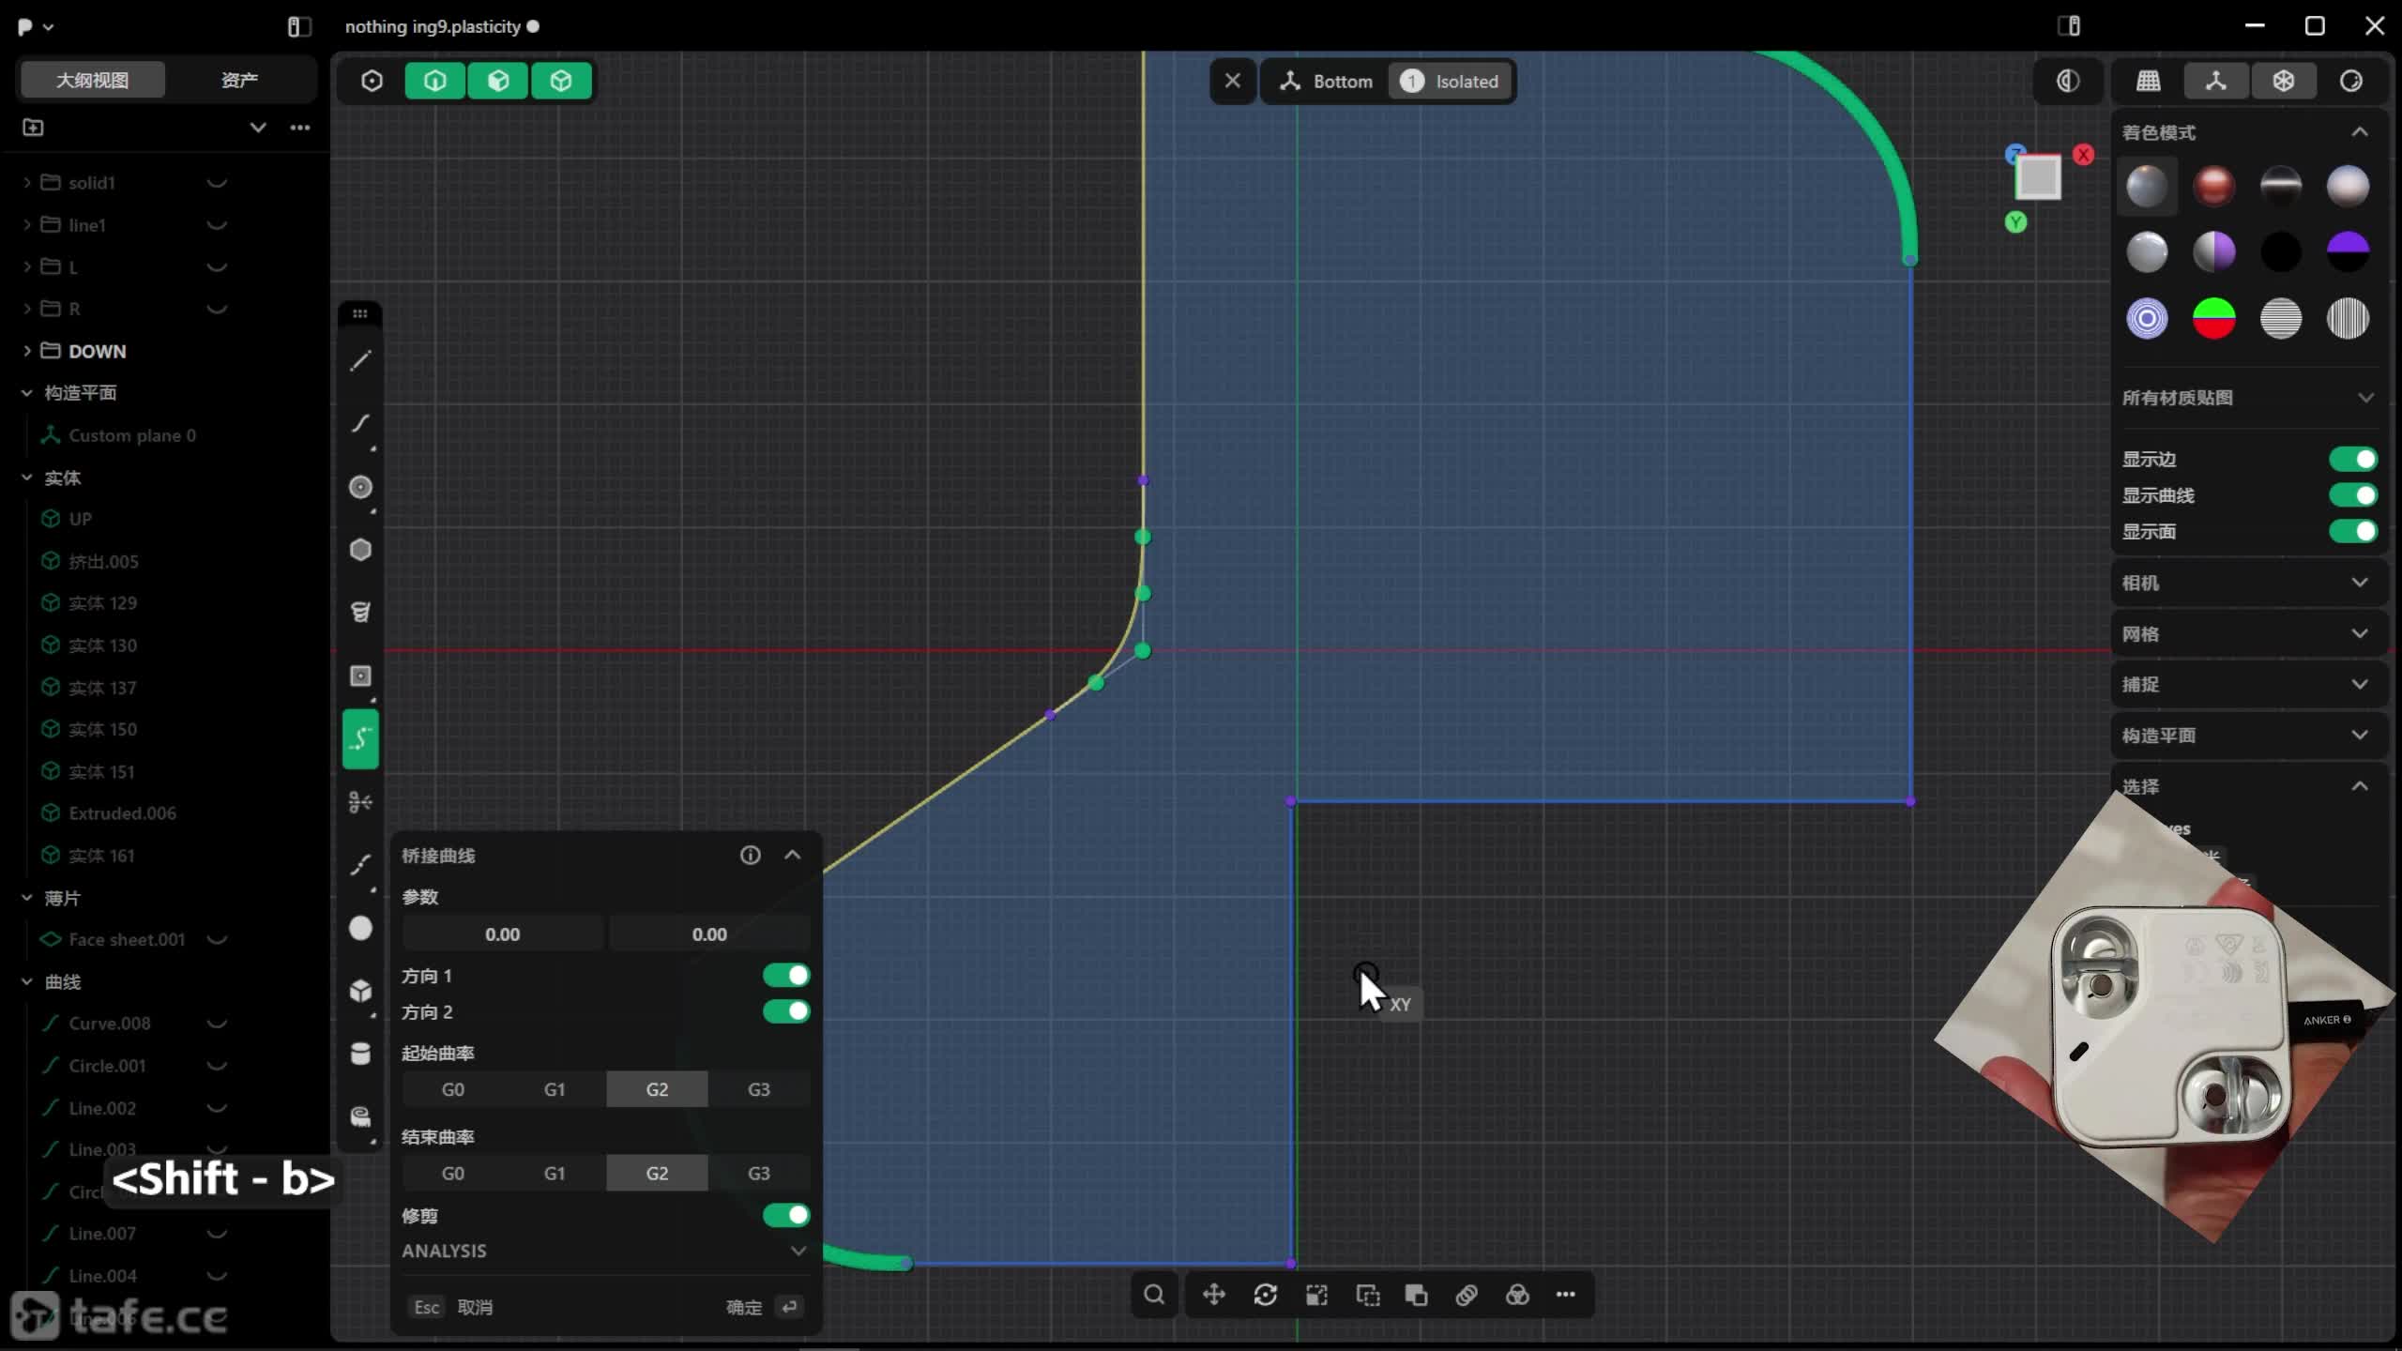This screenshot has height=1351, width=2402.
Task: Select the Spline curve tool
Action: pyautogui.click(x=360, y=425)
